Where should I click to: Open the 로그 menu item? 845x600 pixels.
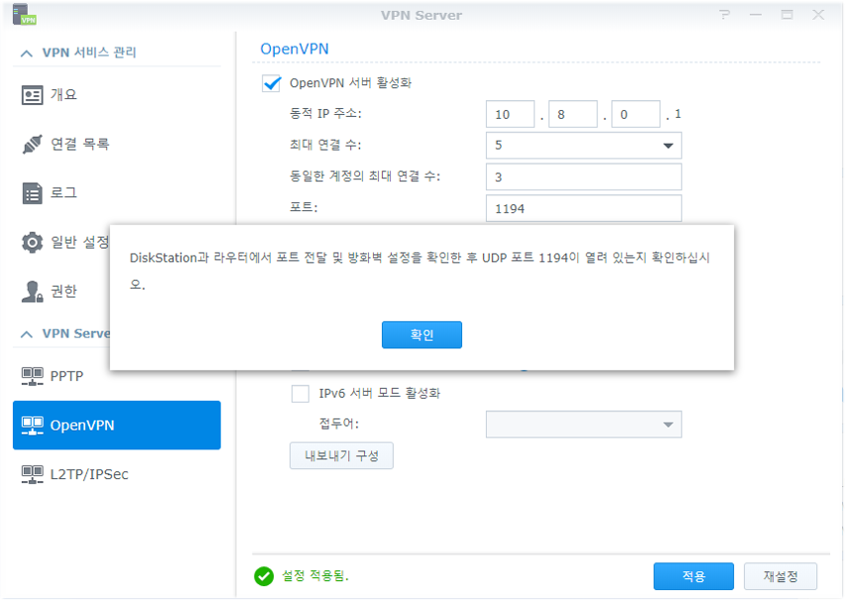coord(117,193)
